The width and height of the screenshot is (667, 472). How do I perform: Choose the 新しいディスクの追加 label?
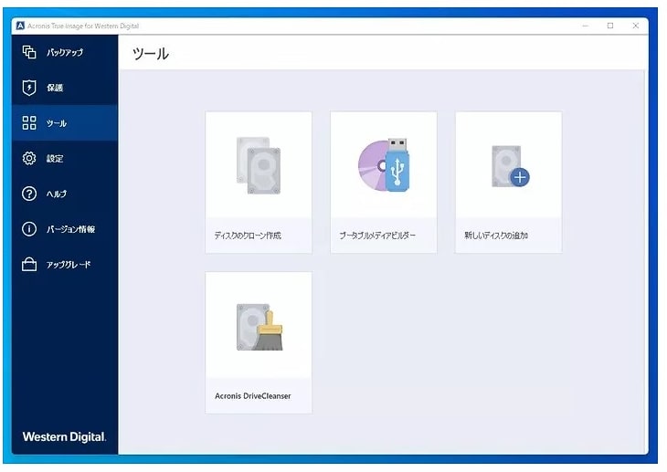coord(496,236)
